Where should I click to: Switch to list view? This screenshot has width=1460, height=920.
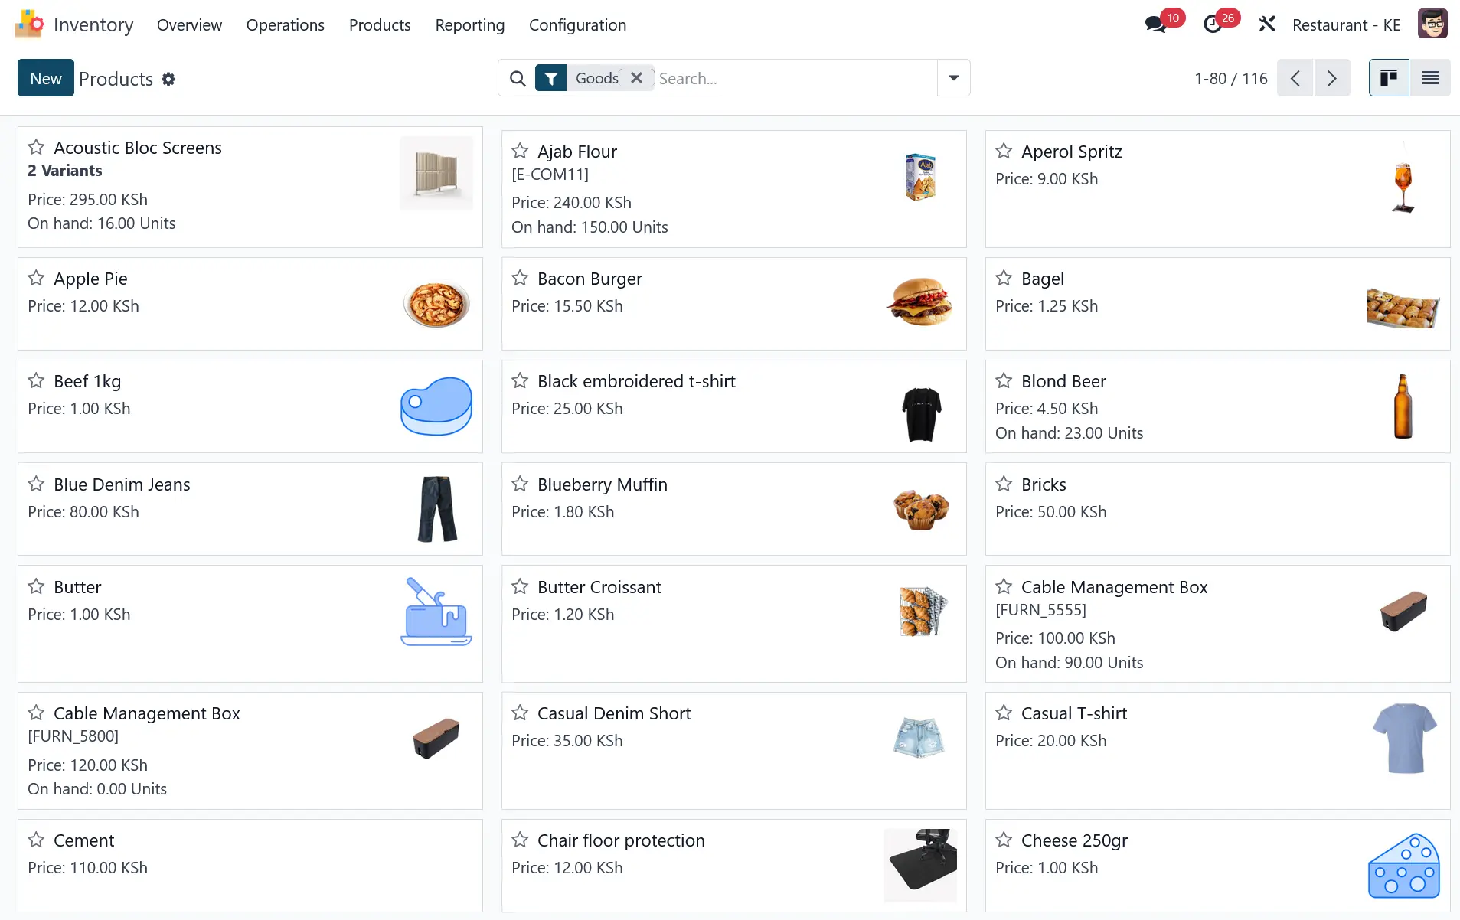pos(1430,78)
